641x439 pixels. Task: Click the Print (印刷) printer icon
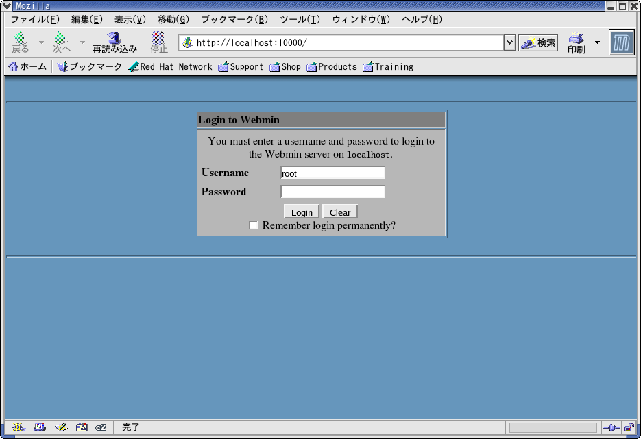[x=576, y=38]
